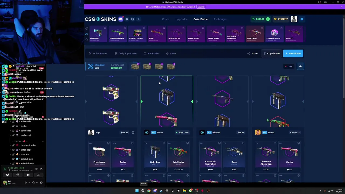Select the first case in battle lineup
This screenshot has width=345, height=194.
coord(135,66)
